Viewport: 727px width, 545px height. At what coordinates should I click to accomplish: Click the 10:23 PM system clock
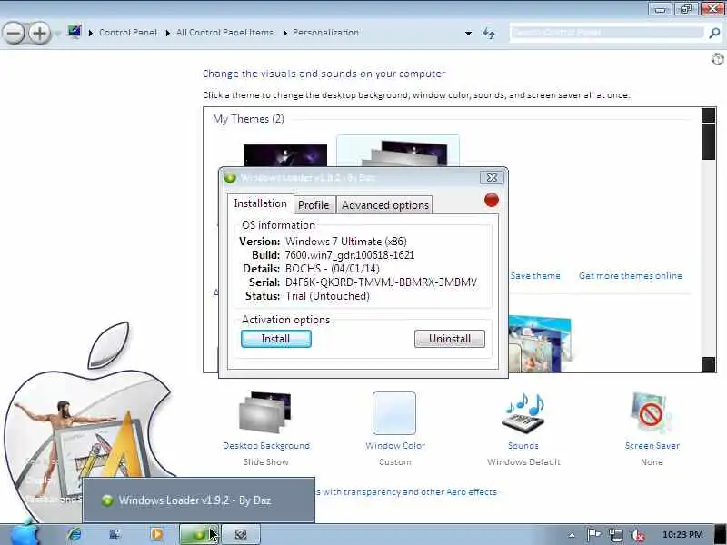(682, 535)
